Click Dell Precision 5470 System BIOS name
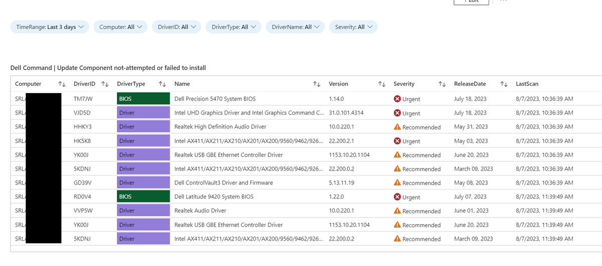The image size is (602, 266). 216,99
